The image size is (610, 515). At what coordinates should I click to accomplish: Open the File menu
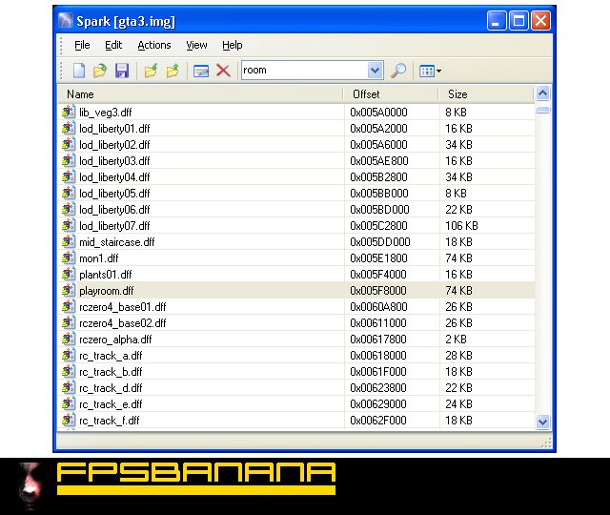pyautogui.click(x=82, y=45)
